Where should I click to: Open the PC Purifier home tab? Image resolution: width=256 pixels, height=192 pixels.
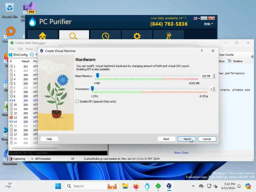point(42,35)
